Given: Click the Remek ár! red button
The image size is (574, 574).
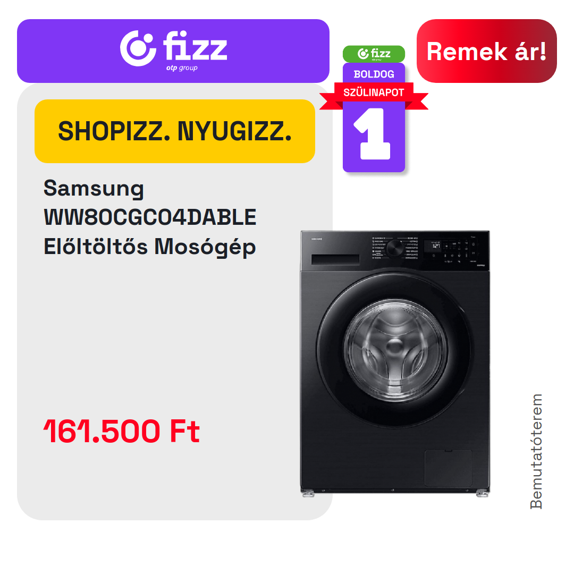Looking at the screenshot, I should 486,51.
